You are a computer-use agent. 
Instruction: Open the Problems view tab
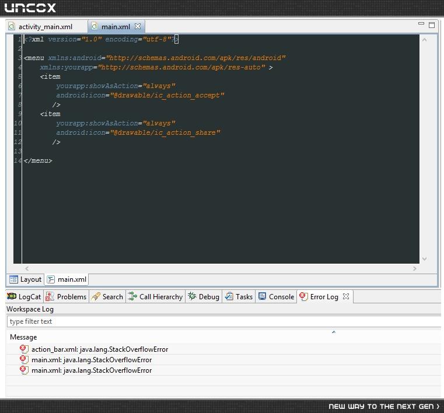click(67, 297)
